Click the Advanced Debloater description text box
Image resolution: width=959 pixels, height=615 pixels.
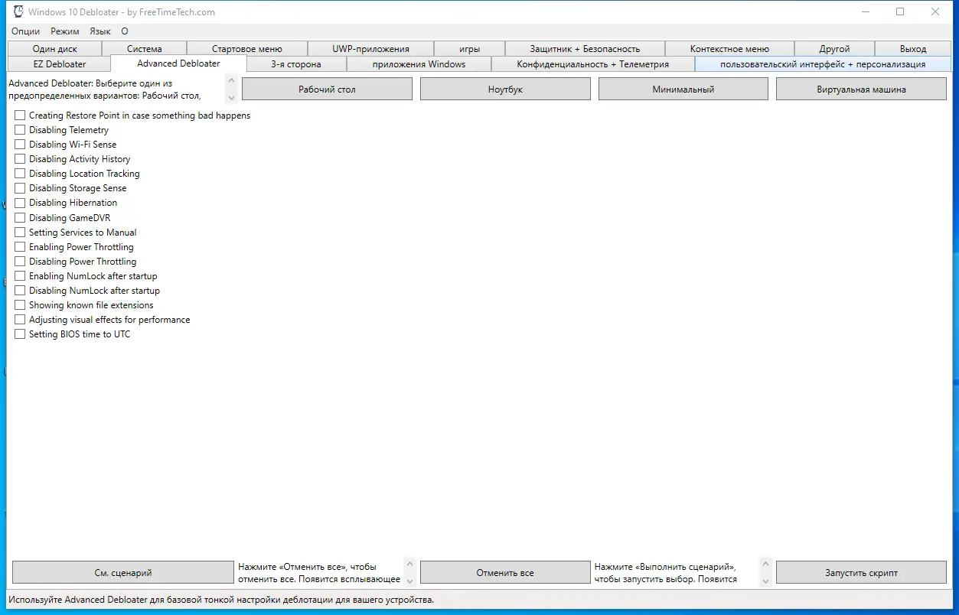point(116,89)
